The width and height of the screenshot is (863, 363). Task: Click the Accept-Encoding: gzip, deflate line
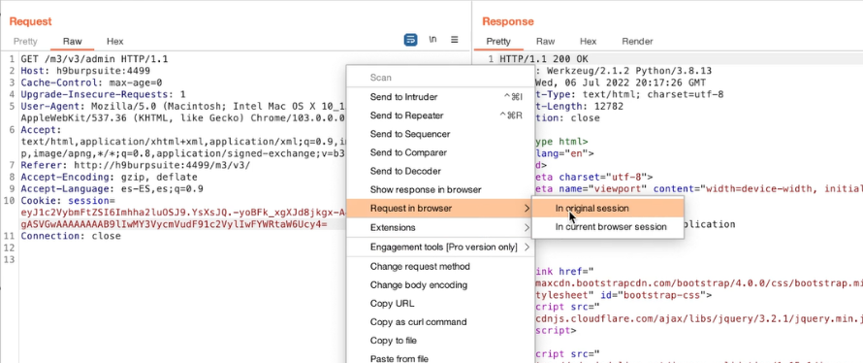(109, 178)
